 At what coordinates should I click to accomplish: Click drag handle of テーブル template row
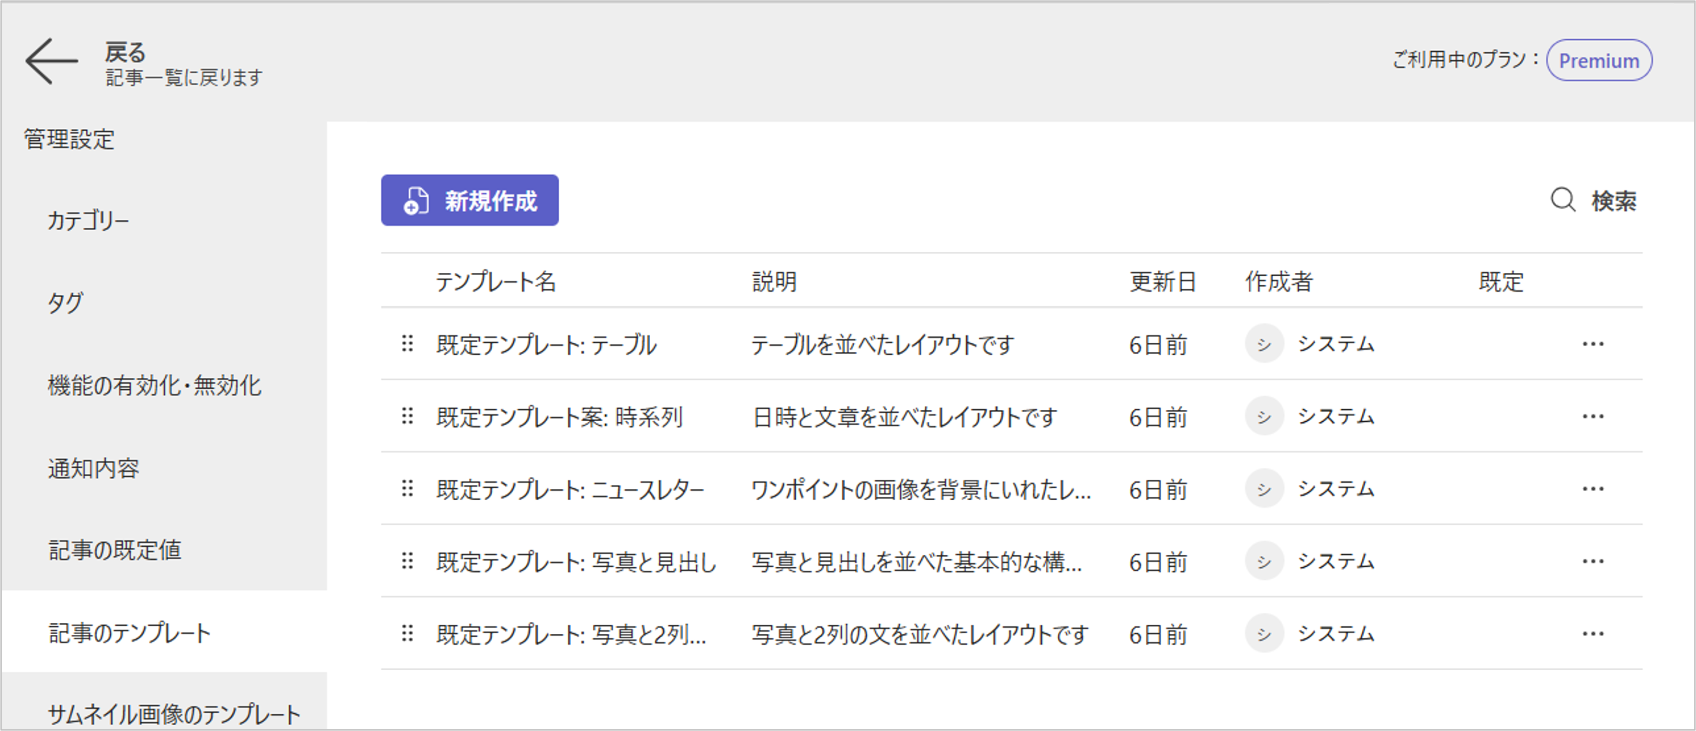tap(407, 343)
